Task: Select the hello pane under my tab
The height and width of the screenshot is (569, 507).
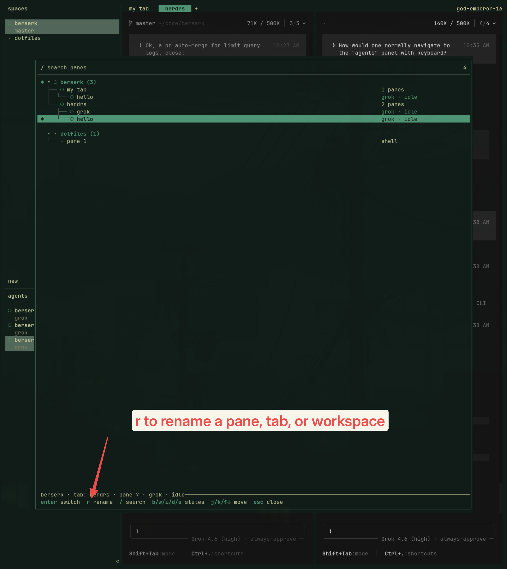Action: [x=254, y=97]
